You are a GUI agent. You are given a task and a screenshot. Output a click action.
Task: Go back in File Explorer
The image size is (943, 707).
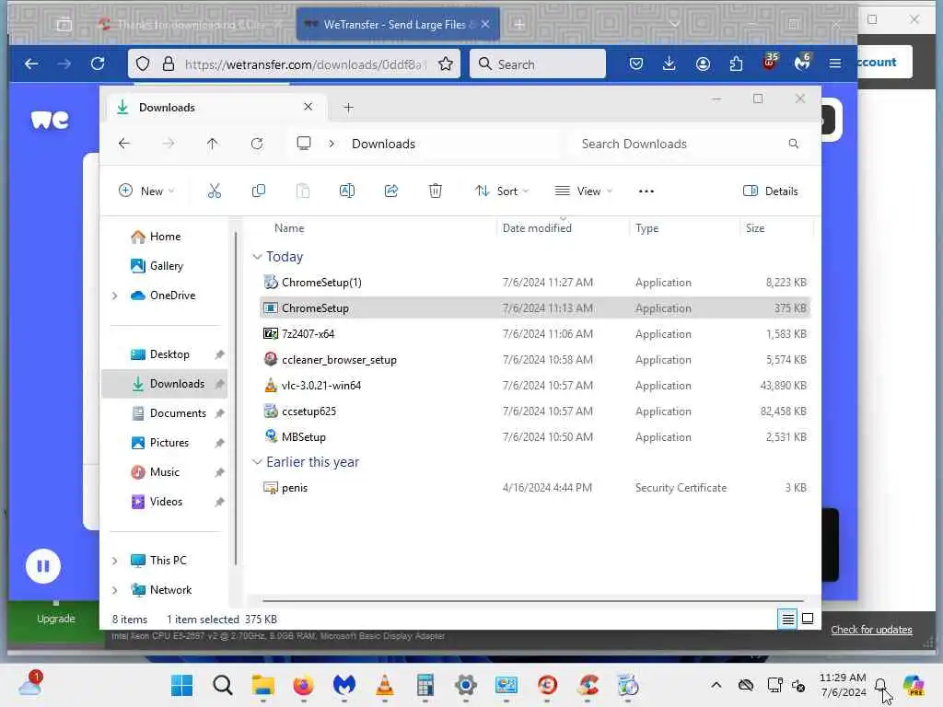[x=124, y=144]
